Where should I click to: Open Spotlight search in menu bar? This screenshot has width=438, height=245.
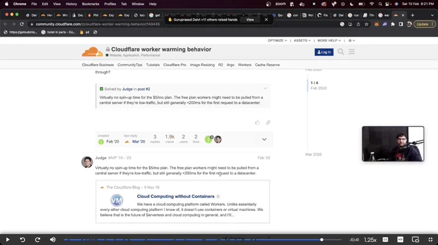pyautogui.click(x=380, y=4)
